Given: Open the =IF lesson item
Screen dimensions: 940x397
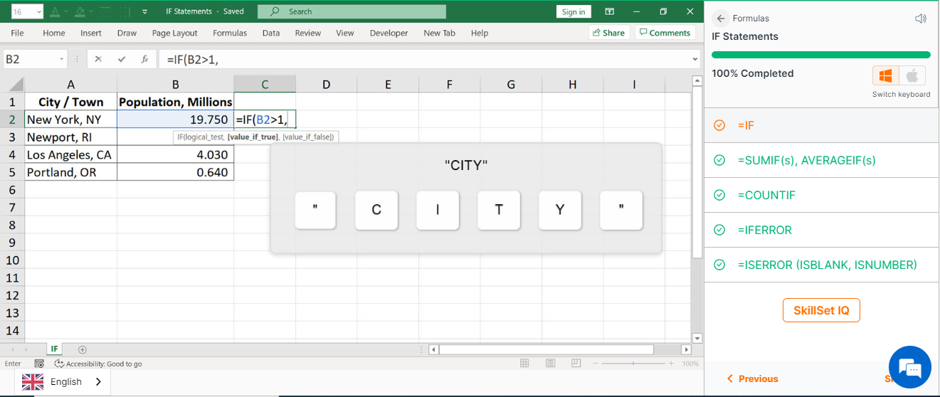Looking at the screenshot, I should pos(822,125).
